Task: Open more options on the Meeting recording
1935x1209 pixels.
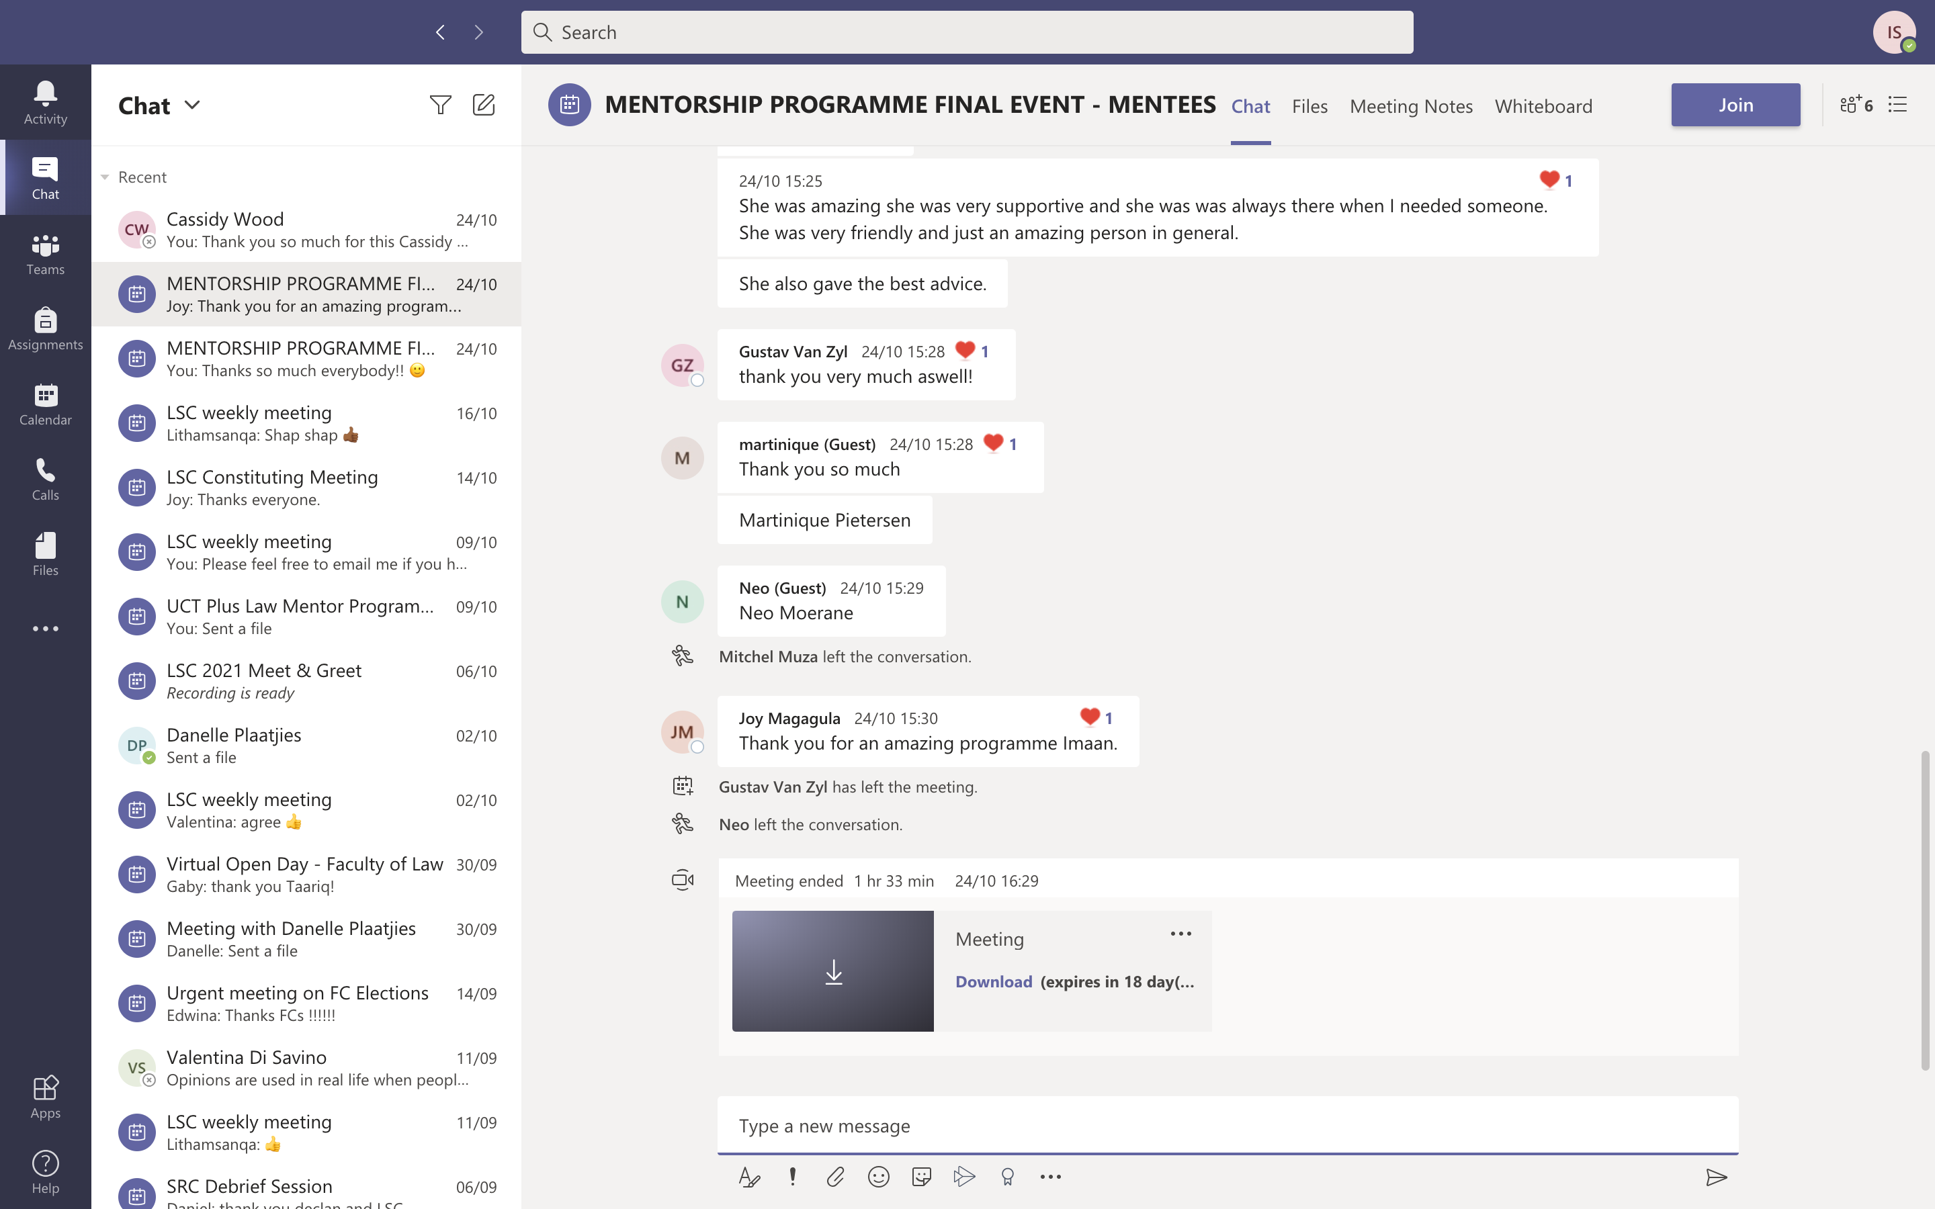Action: [1180, 933]
